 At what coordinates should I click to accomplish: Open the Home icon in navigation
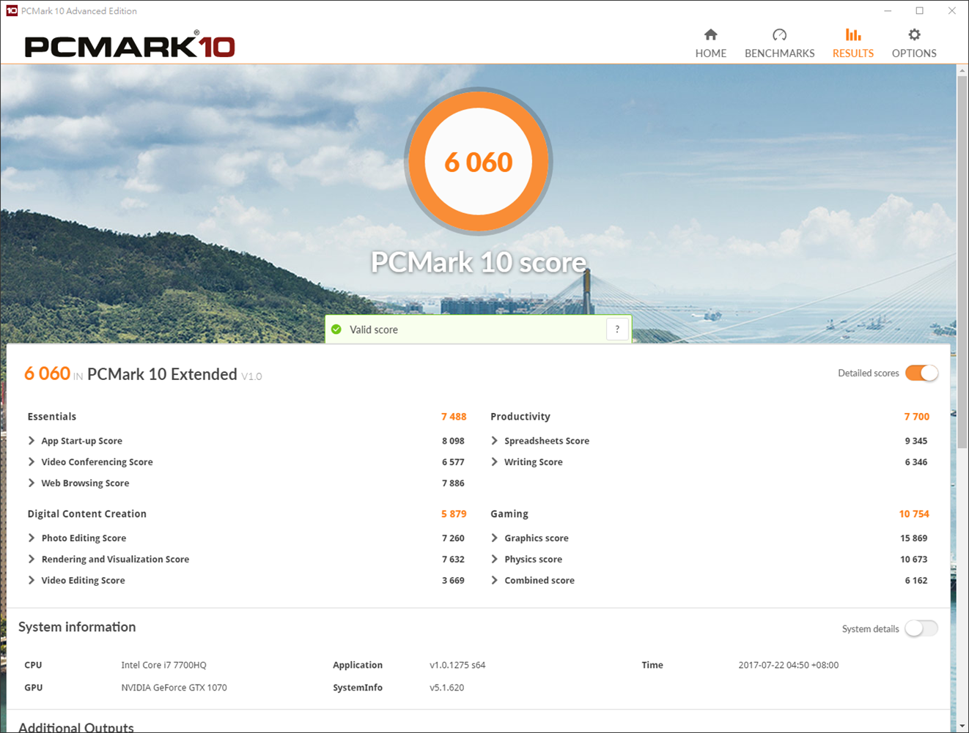[710, 34]
